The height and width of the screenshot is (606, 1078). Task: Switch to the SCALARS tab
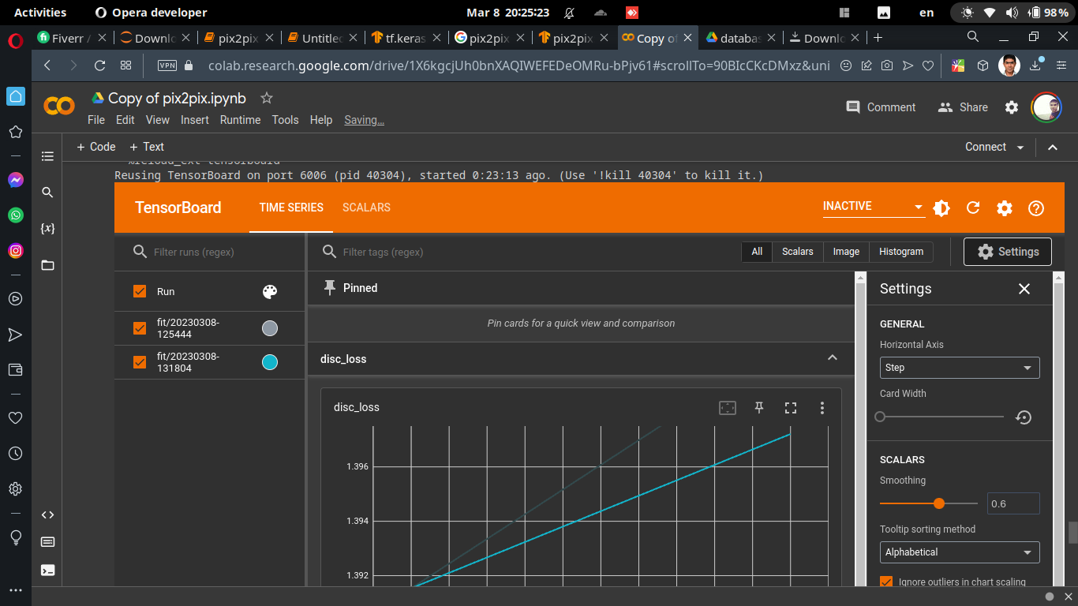pyautogui.click(x=366, y=208)
